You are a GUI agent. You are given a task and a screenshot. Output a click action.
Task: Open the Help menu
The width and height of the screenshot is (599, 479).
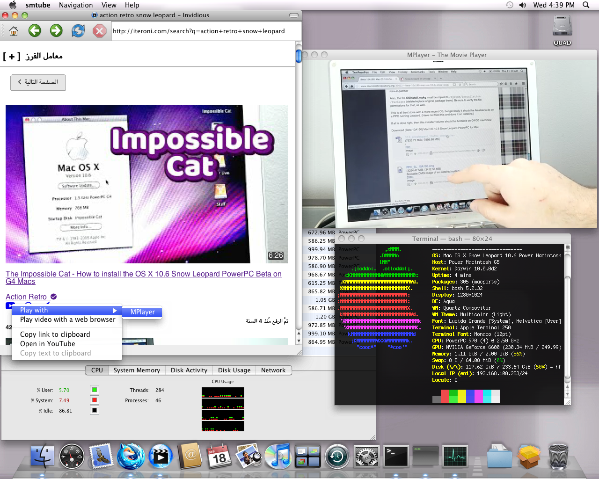[132, 5]
